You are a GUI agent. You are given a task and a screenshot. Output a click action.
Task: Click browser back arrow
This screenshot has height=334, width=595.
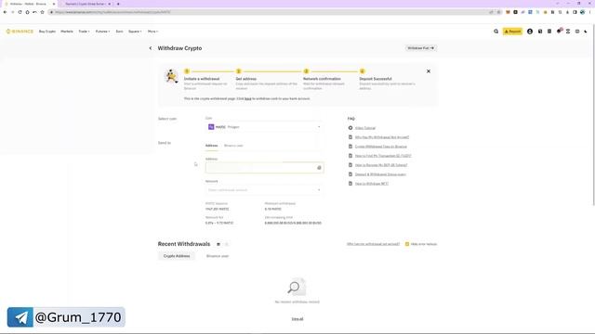tap(5, 12)
